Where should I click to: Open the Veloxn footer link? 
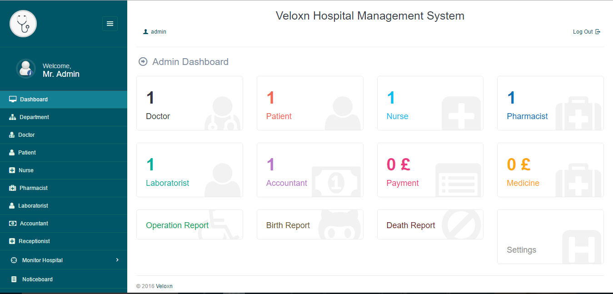tap(164, 286)
